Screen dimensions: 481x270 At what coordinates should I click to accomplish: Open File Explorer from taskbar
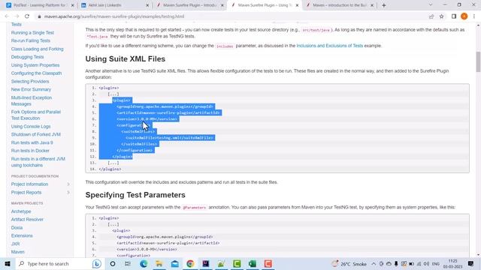pyautogui.click(x=159, y=263)
